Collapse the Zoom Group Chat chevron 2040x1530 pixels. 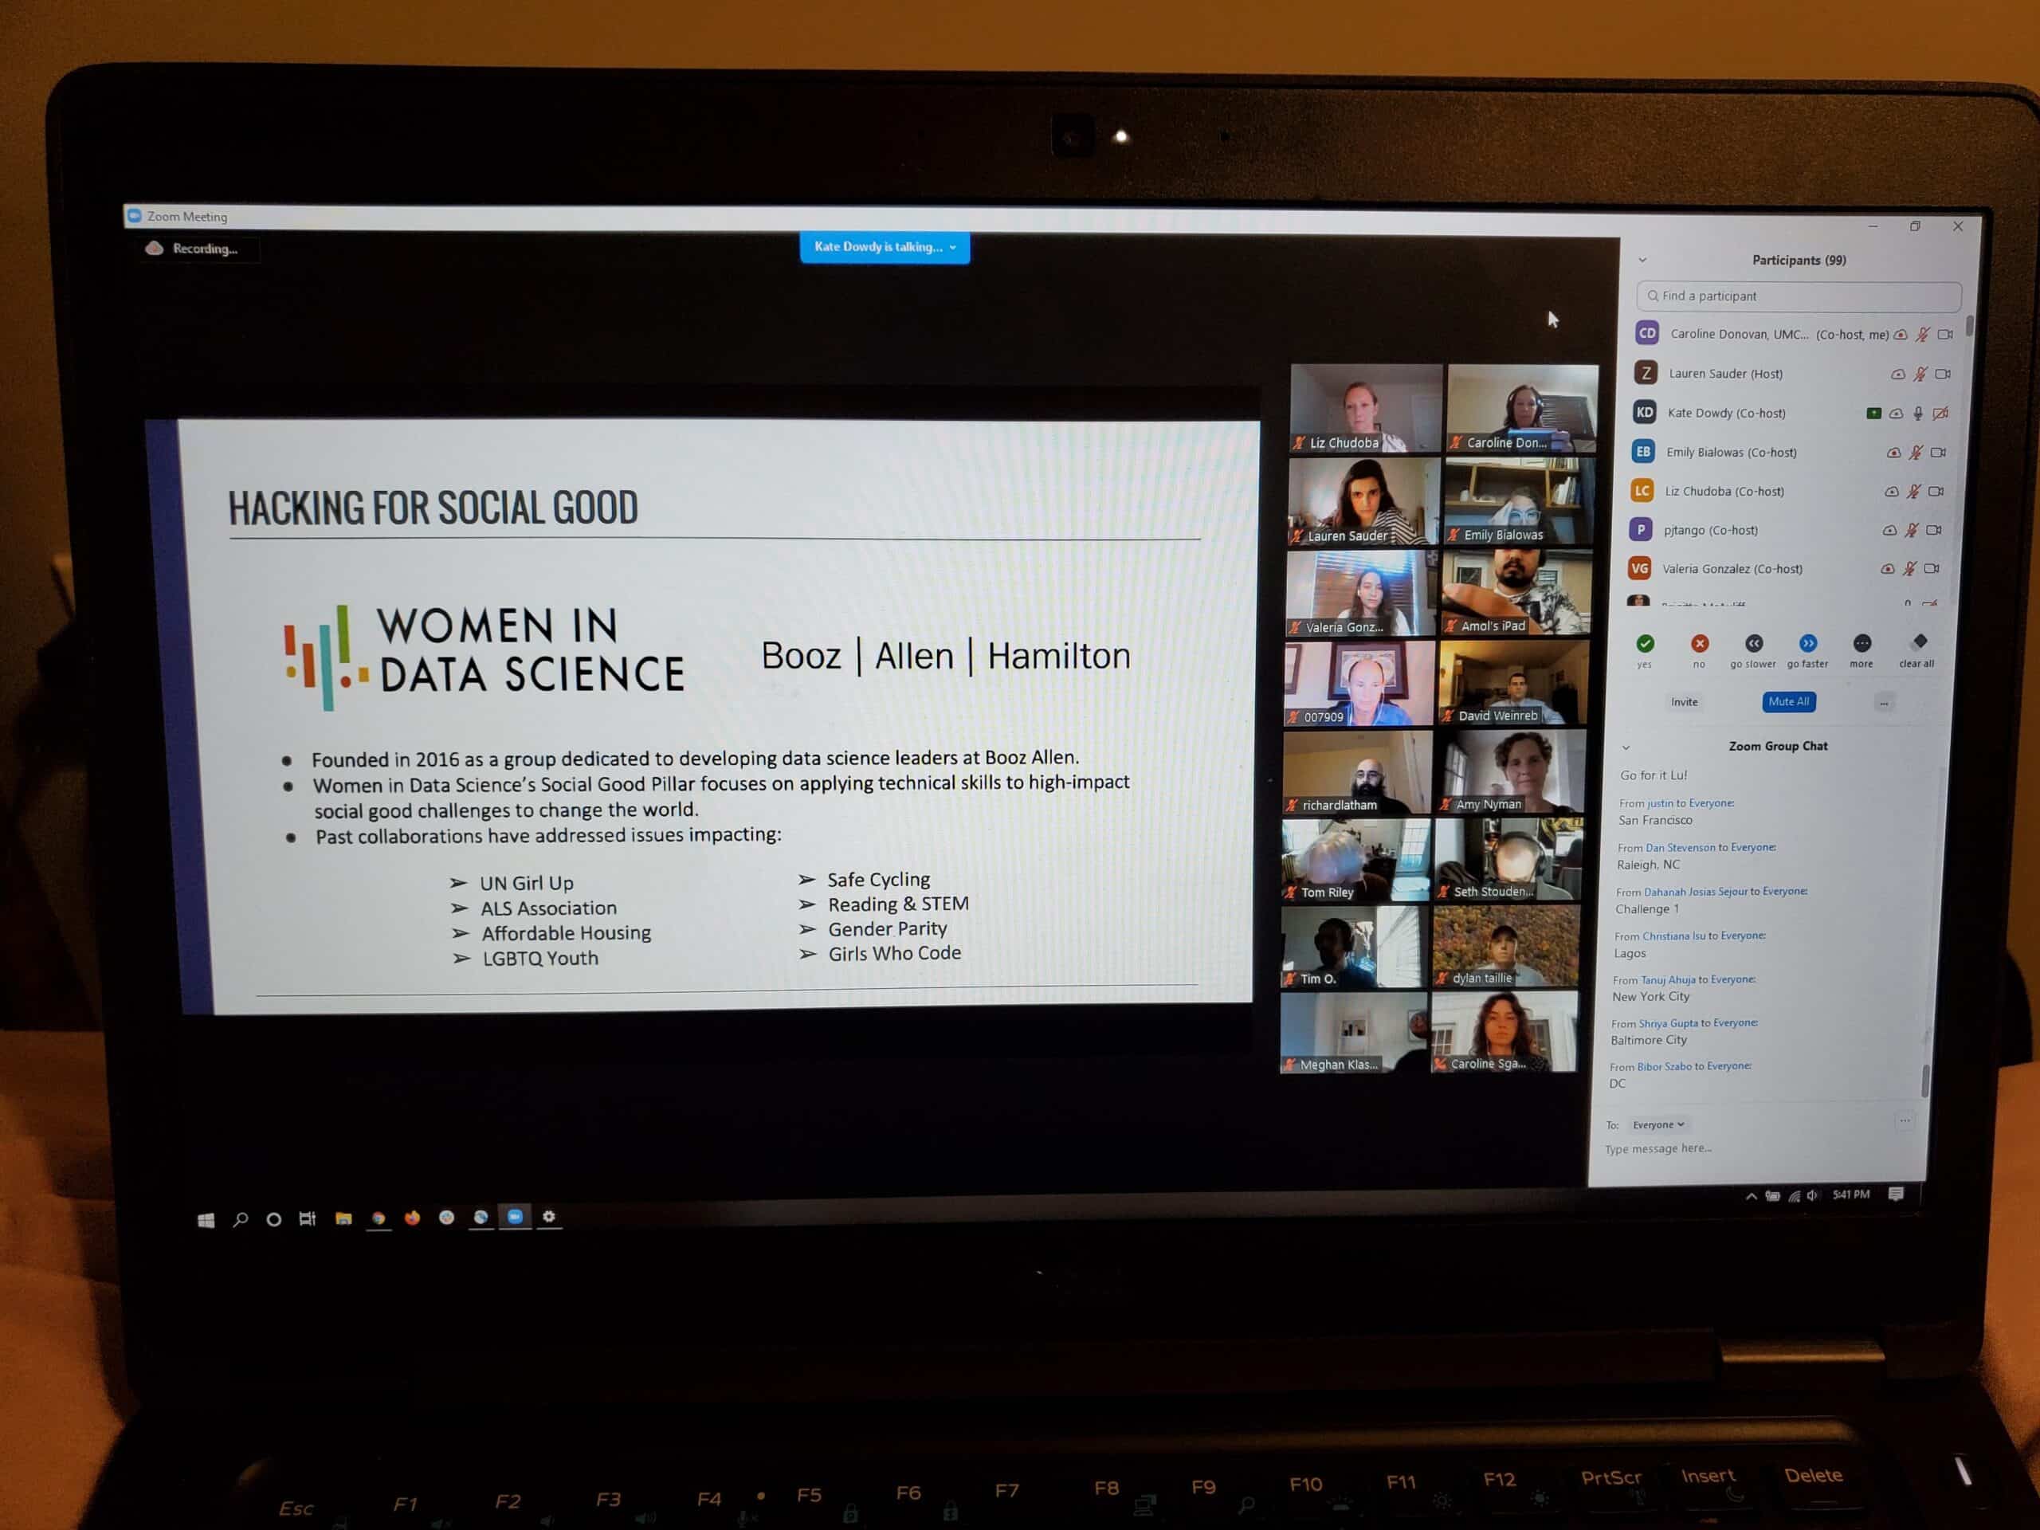(1626, 747)
